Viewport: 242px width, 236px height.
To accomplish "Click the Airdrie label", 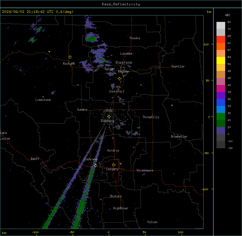I will coord(113,151).
